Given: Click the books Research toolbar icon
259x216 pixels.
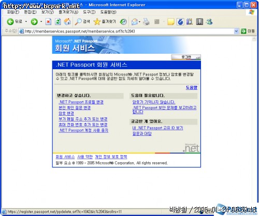Looking at the screenshot, I should tap(190, 22).
